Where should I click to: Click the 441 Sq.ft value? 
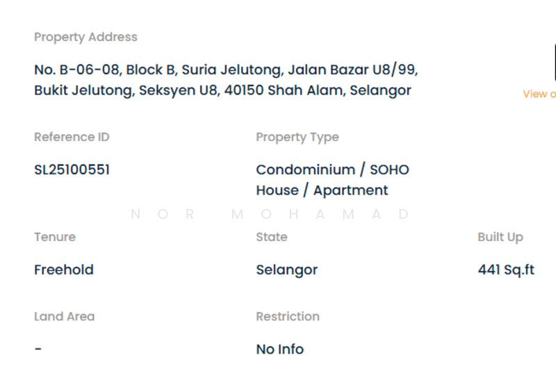[506, 270]
